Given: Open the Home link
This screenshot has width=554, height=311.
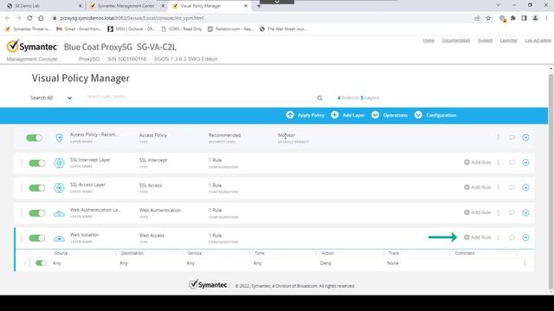Looking at the screenshot, I should [428, 41].
